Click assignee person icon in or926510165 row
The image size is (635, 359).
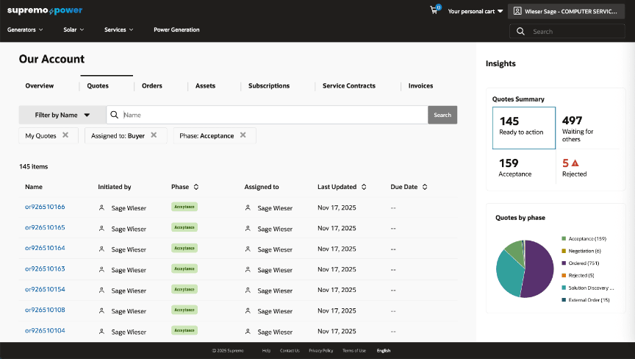[x=248, y=229]
